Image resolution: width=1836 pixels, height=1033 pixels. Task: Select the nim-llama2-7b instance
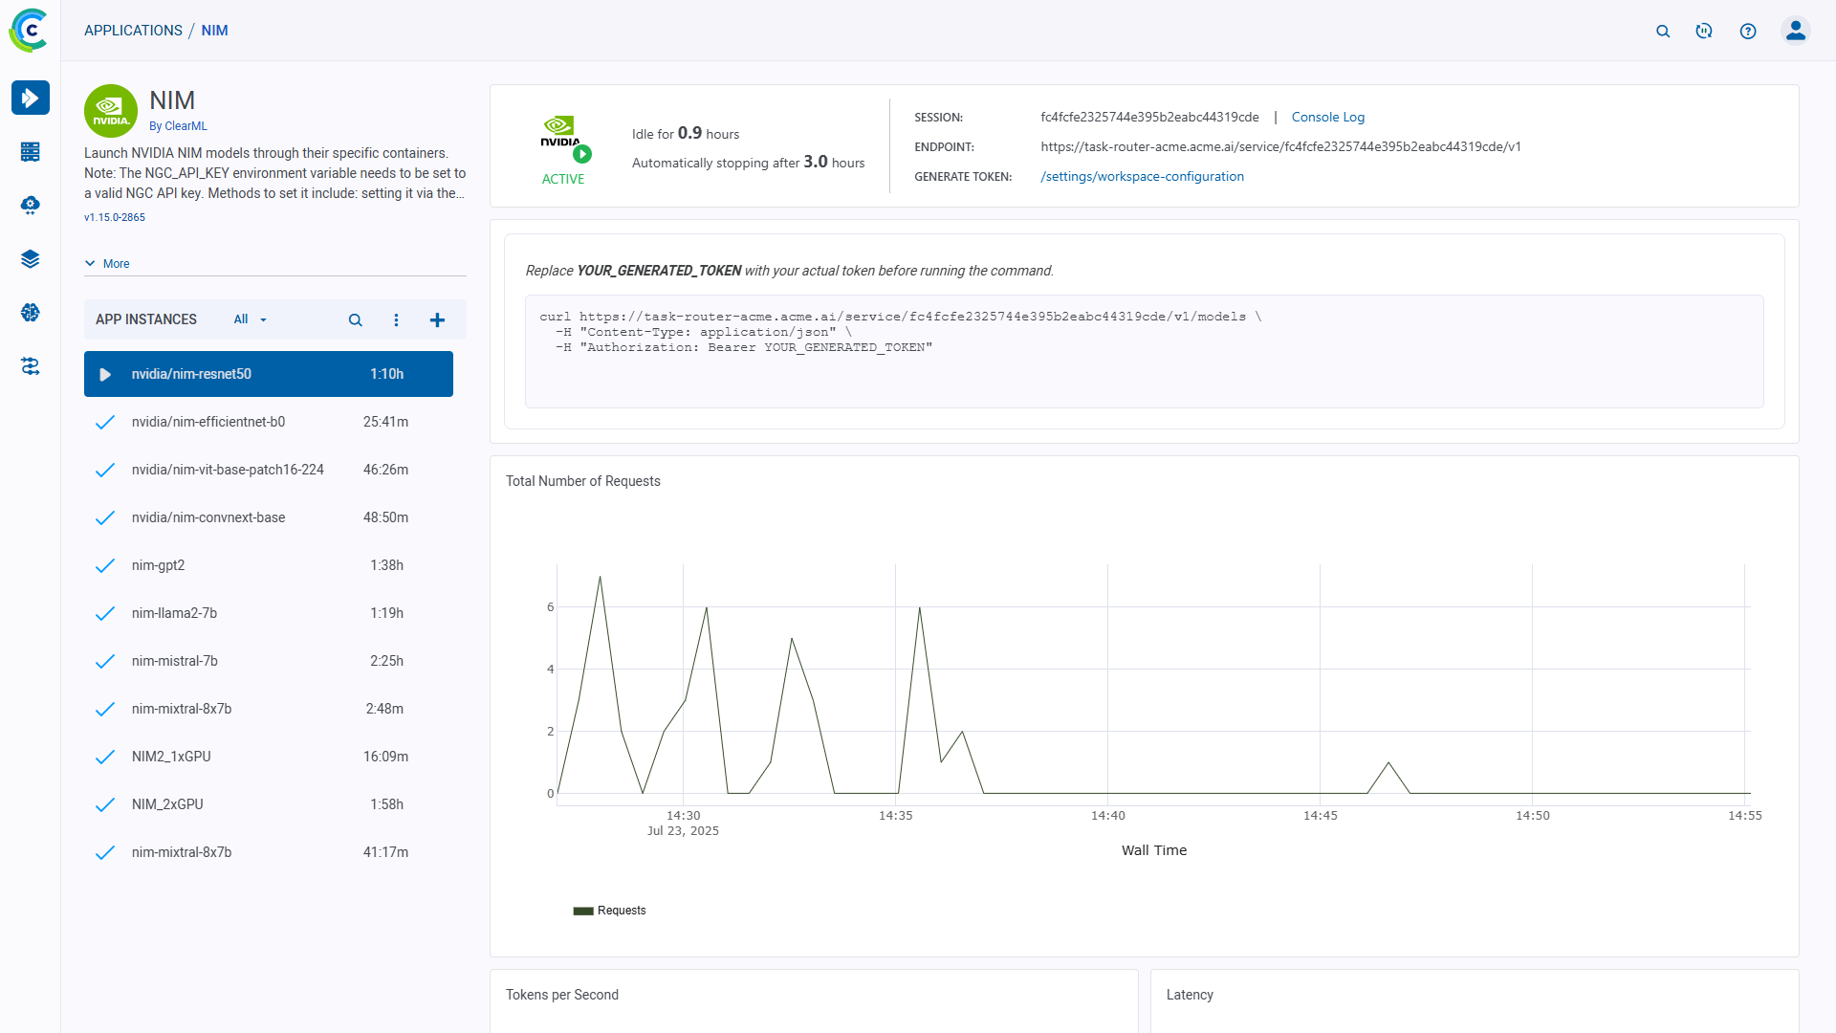pos(174,613)
